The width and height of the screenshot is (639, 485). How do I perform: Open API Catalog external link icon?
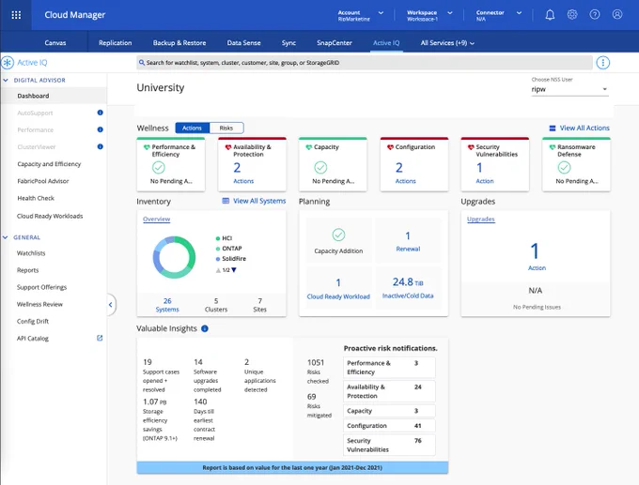tap(100, 338)
